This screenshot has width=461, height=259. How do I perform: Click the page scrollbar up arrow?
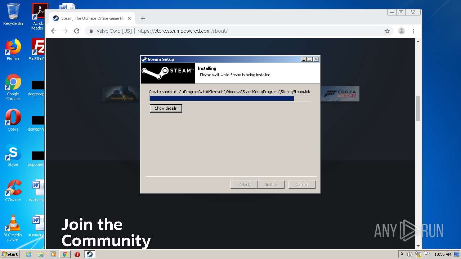[x=418, y=41]
